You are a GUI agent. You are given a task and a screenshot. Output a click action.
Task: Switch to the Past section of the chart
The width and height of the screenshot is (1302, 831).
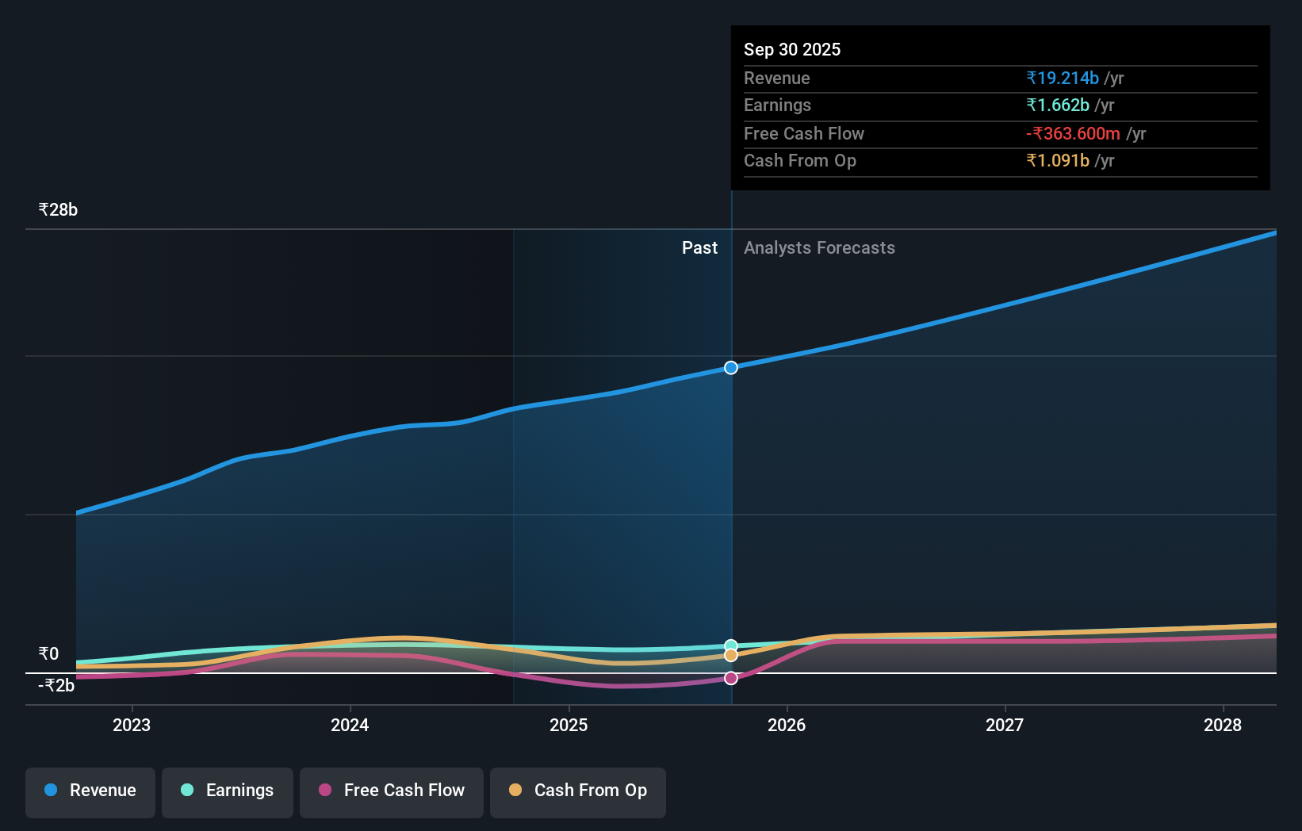[x=699, y=247]
